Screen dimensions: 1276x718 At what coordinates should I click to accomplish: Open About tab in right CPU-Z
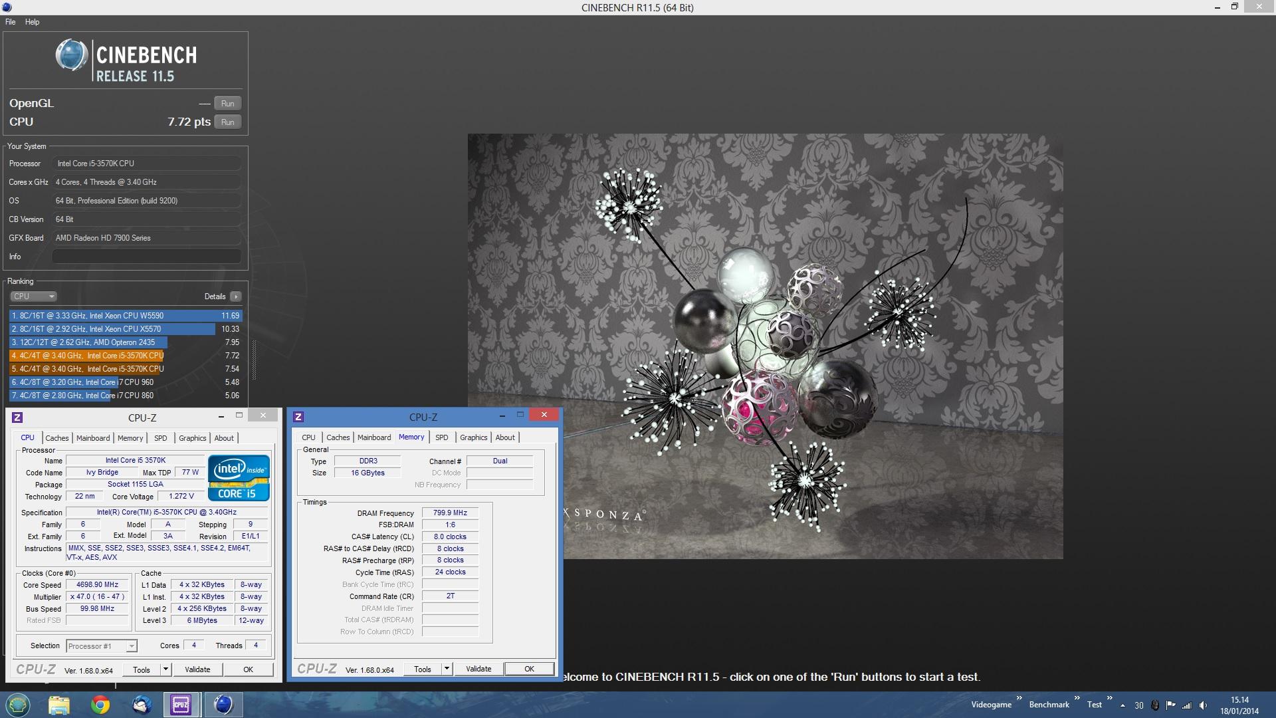click(x=505, y=437)
